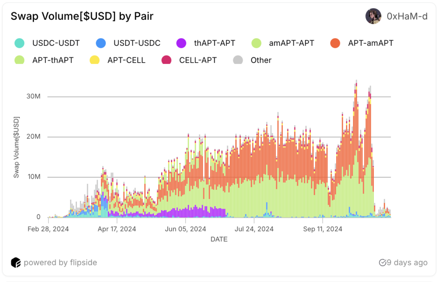Click the gray Other legend dot

pos(238,60)
